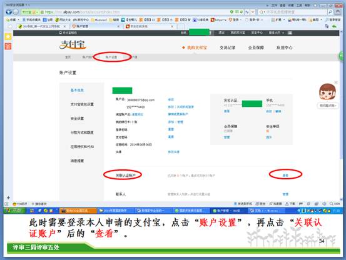This screenshot has height=260, width=346.
Task: Click the zoom 100% control in status bar
Action: pyautogui.click(x=335, y=204)
